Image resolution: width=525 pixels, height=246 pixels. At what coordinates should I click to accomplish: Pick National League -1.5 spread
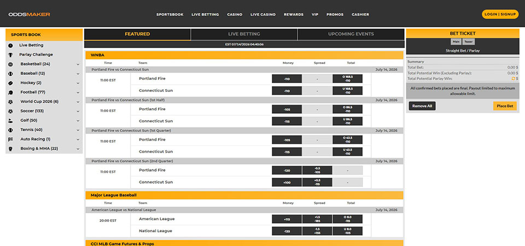click(x=317, y=231)
